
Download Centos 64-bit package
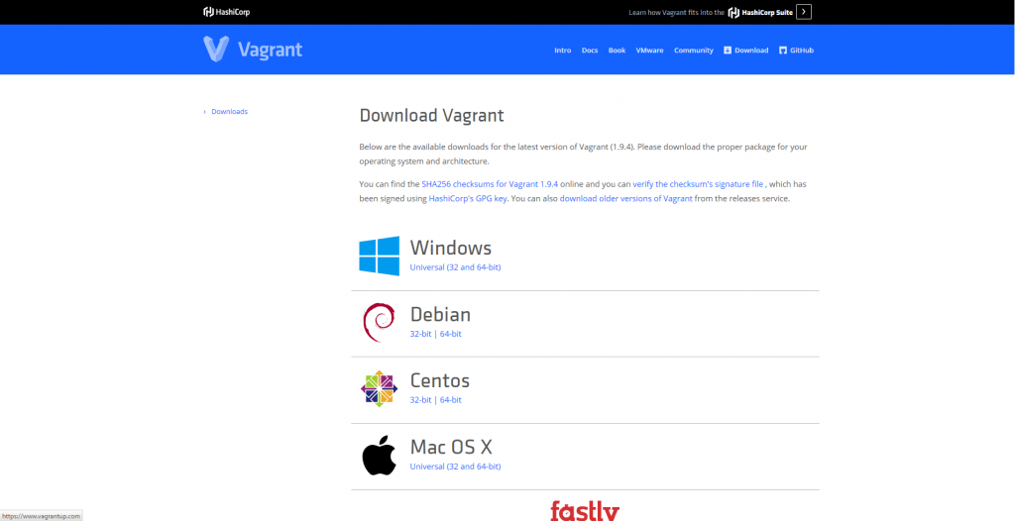click(451, 400)
